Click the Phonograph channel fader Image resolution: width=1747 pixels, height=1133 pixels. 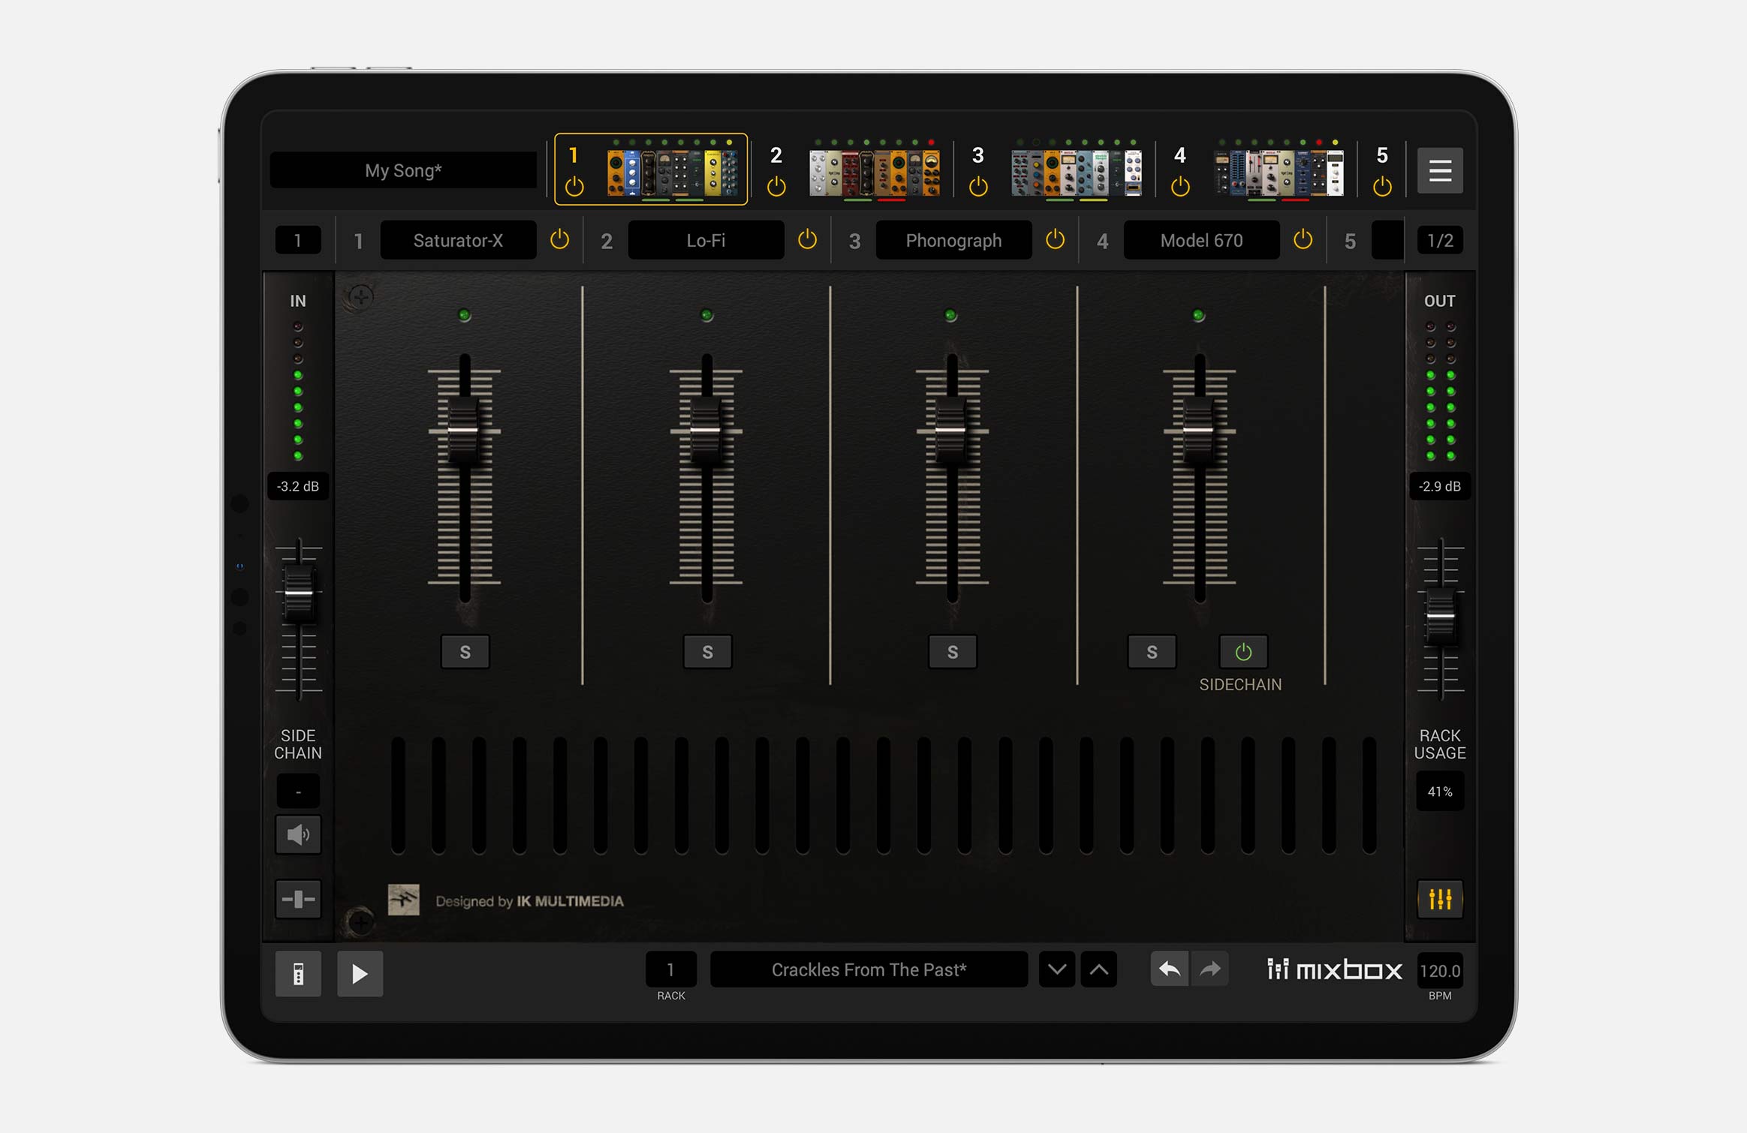click(951, 431)
